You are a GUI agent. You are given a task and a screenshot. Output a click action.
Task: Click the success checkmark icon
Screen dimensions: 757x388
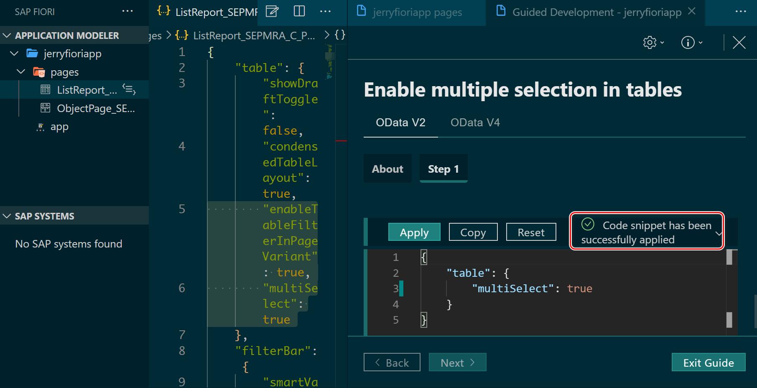pyautogui.click(x=588, y=225)
